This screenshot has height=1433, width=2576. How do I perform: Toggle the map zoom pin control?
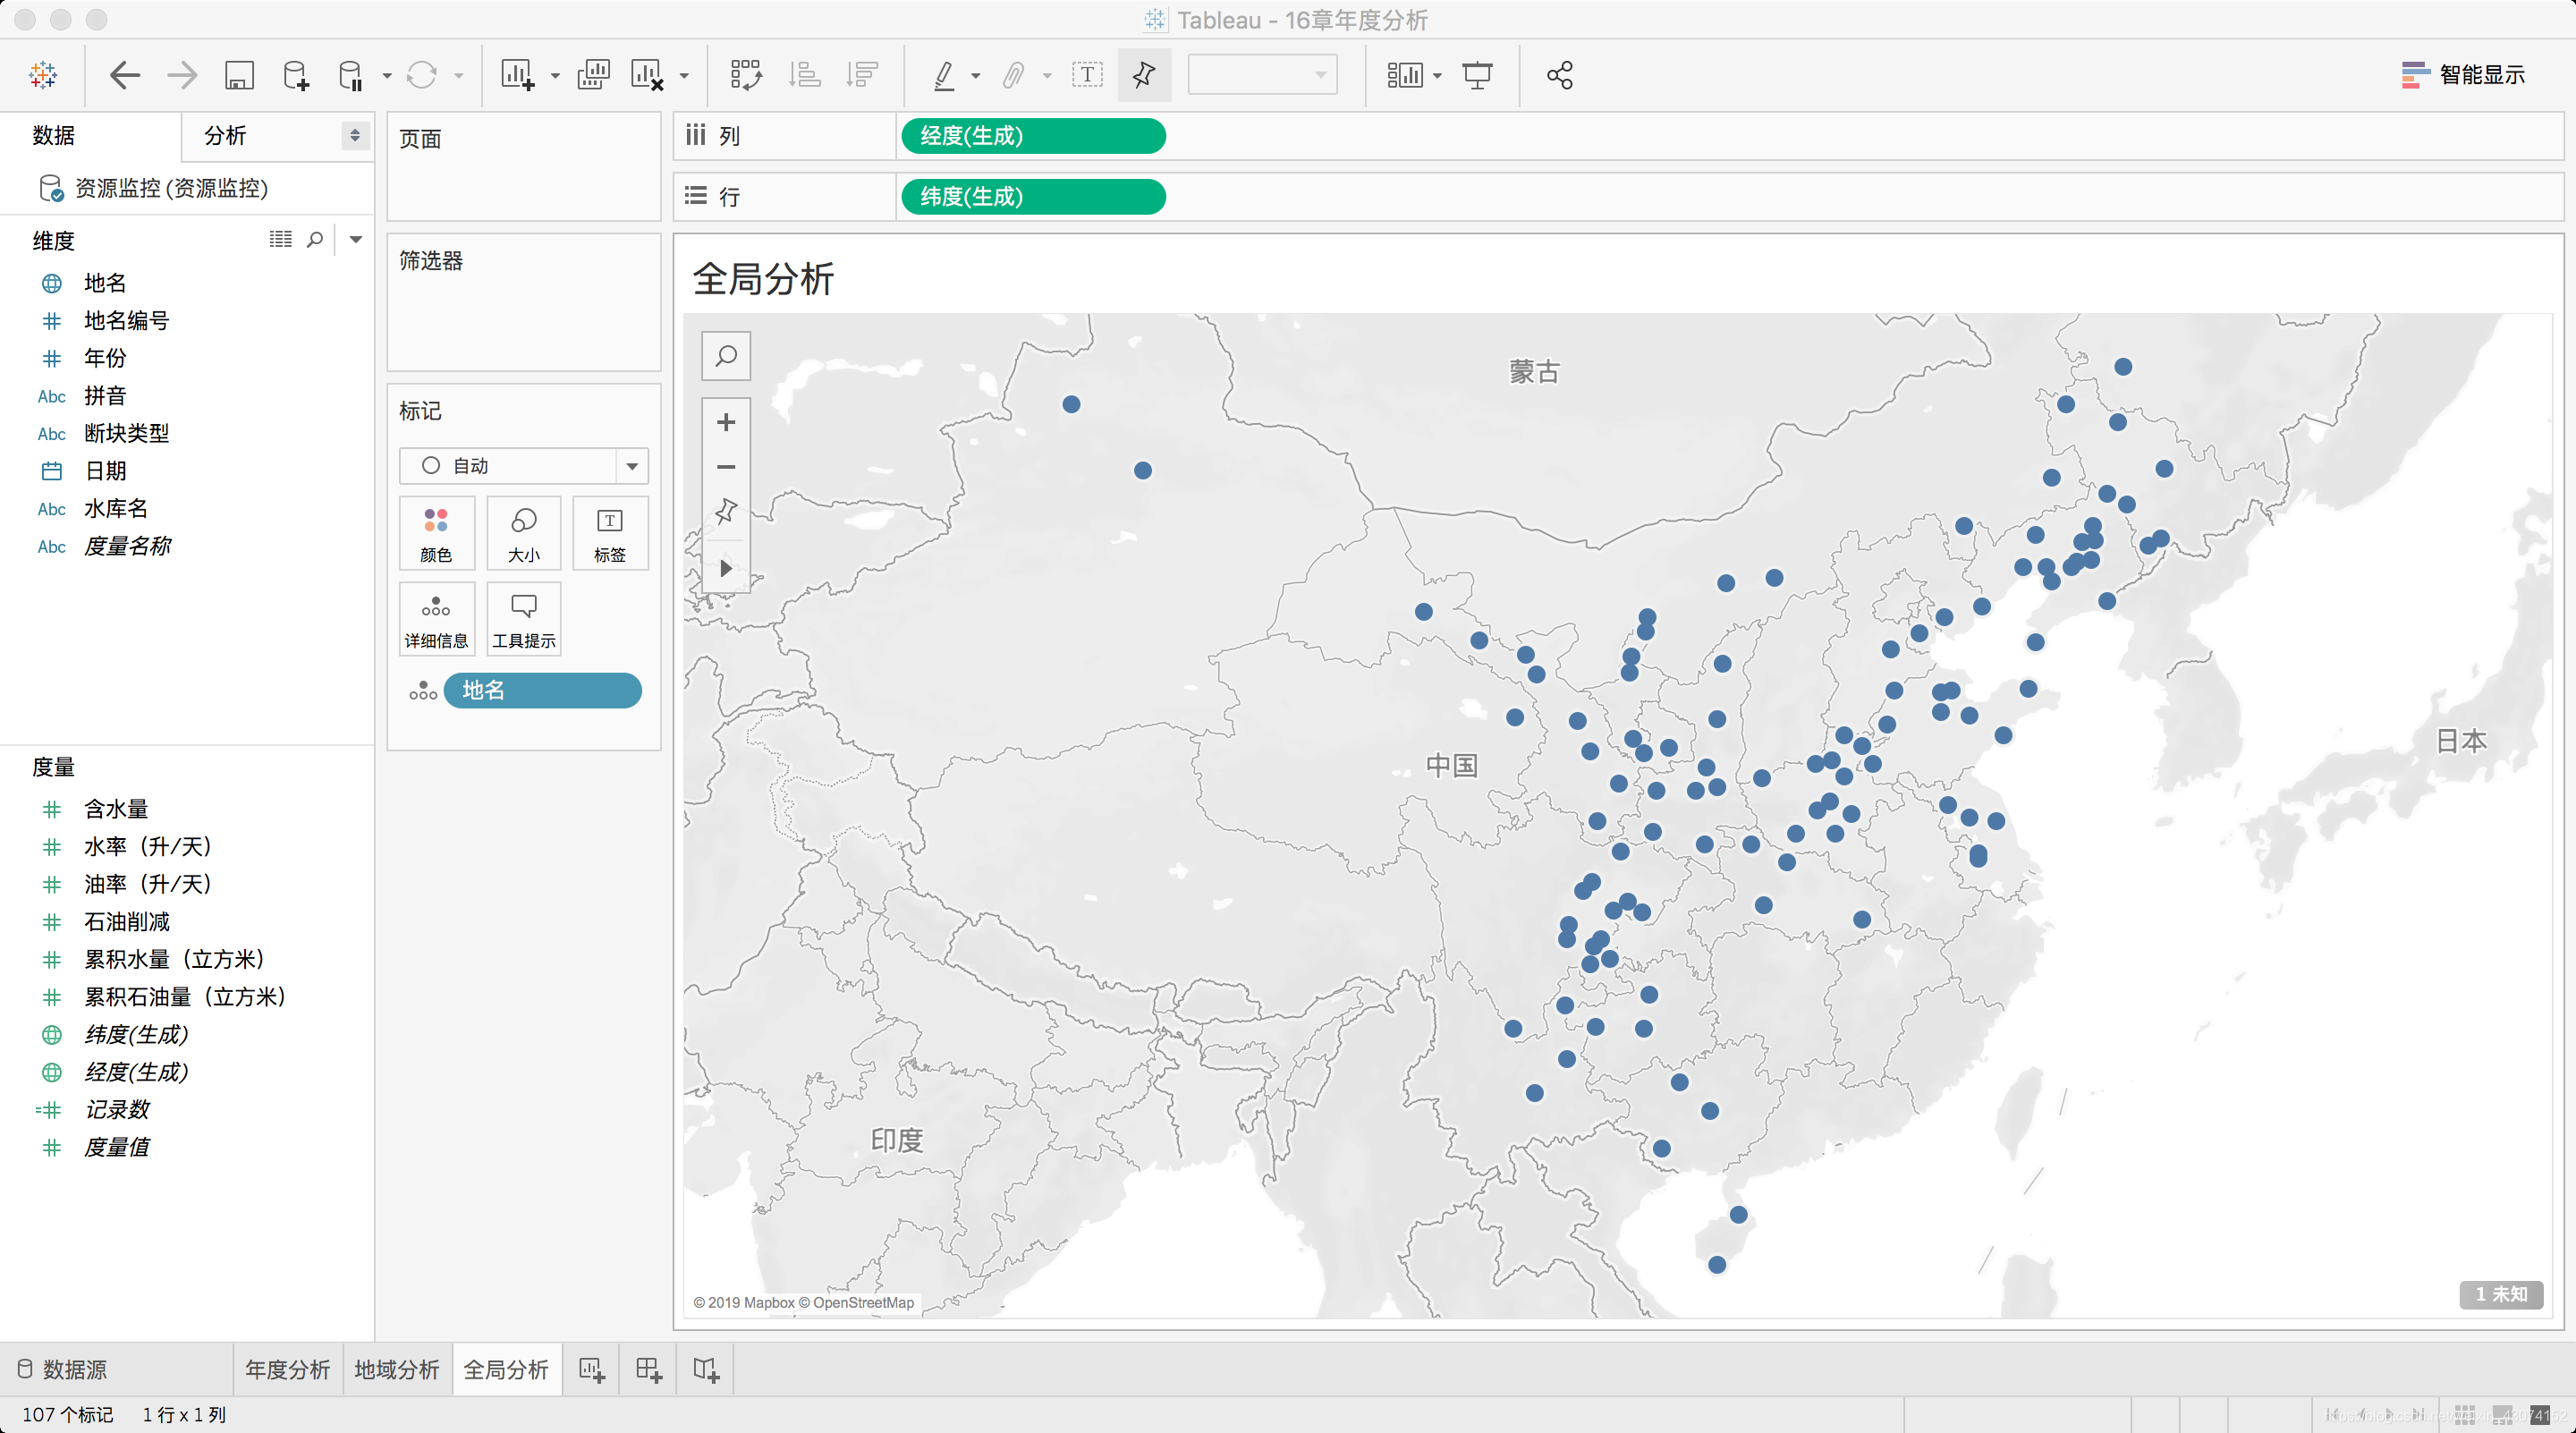click(x=726, y=512)
